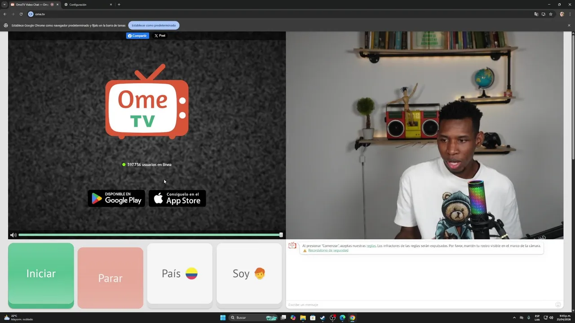
Task: Open a new browser tab
Action: 119,4
